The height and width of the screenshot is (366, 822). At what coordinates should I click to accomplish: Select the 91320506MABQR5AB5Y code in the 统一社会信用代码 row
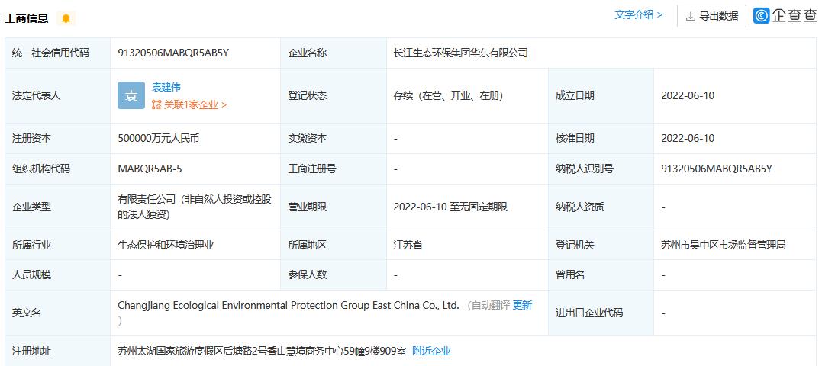(x=173, y=53)
